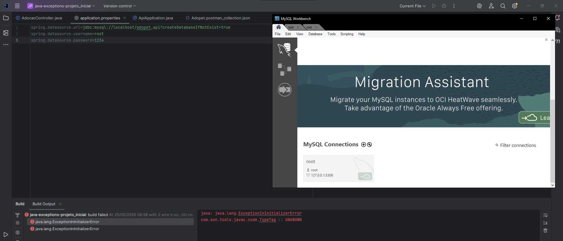The height and width of the screenshot is (241, 563).
Task: Open the File menu in MySQL Workbench
Action: coord(277,34)
